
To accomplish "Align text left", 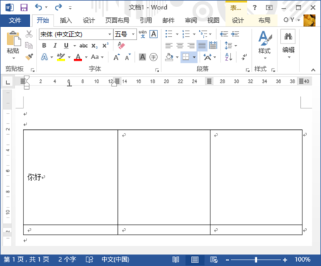I will click(x=169, y=46).
